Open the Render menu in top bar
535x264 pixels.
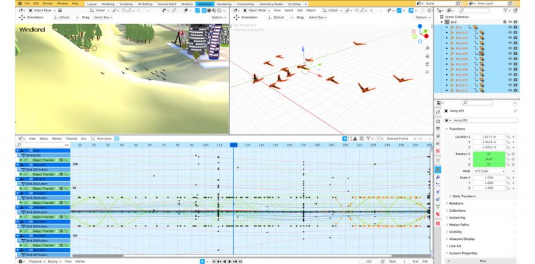(47, 3)
